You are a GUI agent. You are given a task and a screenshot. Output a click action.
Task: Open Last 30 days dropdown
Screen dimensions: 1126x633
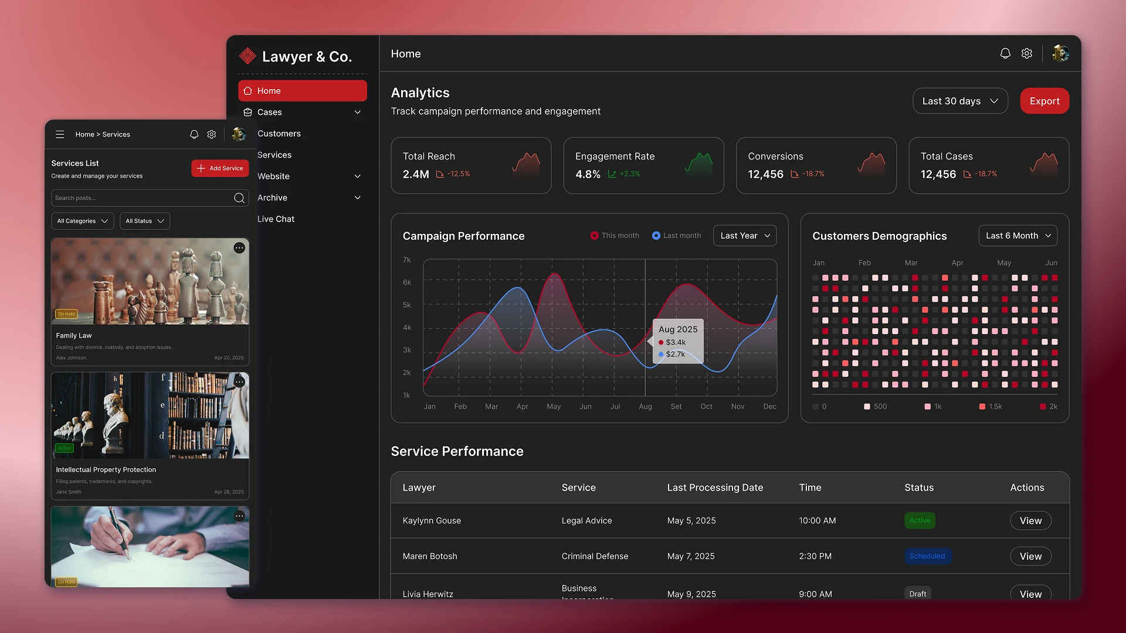point(960,101)
